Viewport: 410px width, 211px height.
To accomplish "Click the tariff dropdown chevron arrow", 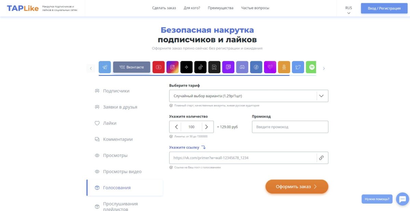I will tap(321, 96).
